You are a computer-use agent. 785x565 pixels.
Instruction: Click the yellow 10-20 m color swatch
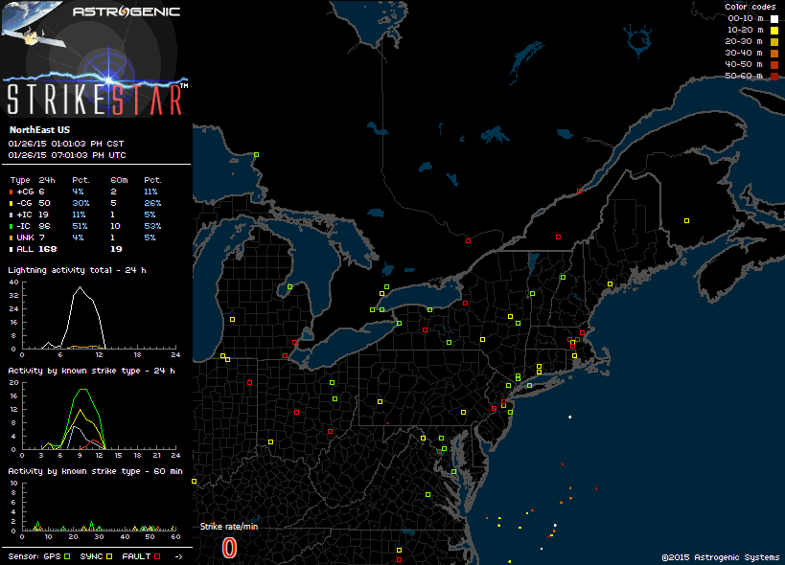[x=774, y=31]
